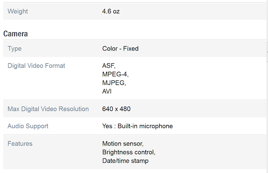Select the MPEG-4 format entry
Viewport: 268px width, 173px height.
tap(115, 74)
